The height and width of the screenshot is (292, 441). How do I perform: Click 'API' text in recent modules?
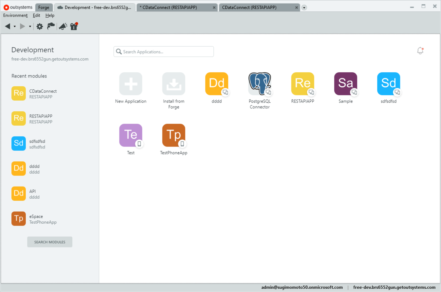coord(32,191)
